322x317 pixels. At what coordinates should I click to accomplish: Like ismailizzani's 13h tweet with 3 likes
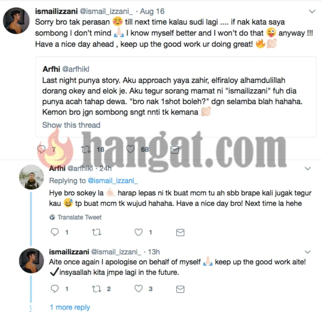[138, 288]
